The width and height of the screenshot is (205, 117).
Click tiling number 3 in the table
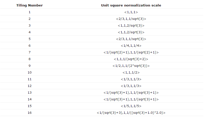click(x=30, y=25)
